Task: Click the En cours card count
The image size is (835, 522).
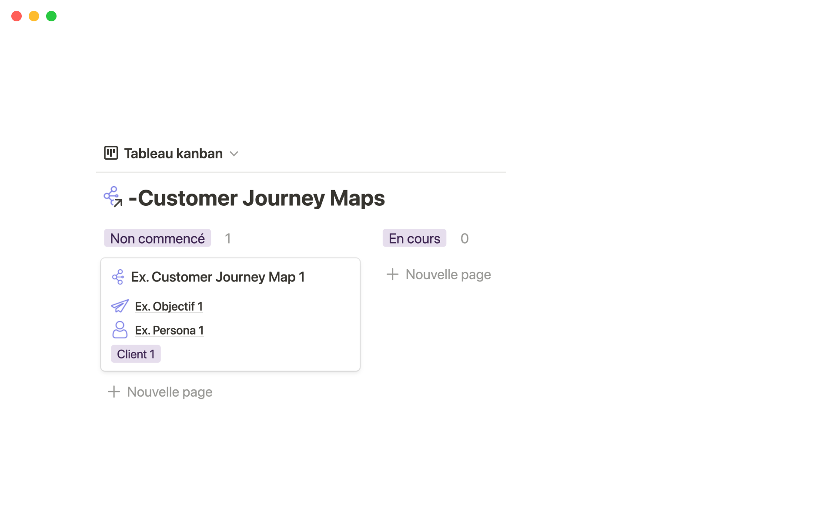Action: 464,238
